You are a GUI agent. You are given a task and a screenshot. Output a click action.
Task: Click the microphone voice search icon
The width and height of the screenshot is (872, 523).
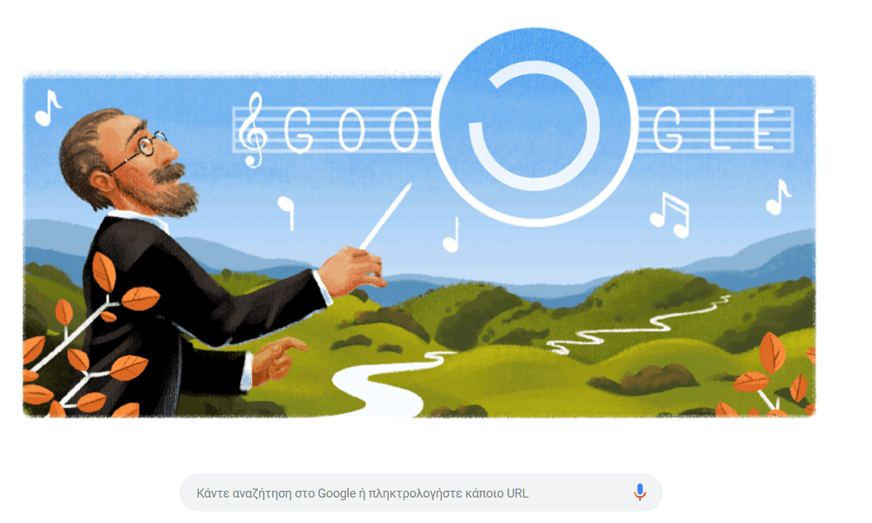(x=640, y=492)
